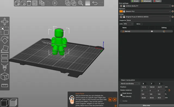
Task: Click the orange filament color swatch
Action: click(121, 11)
